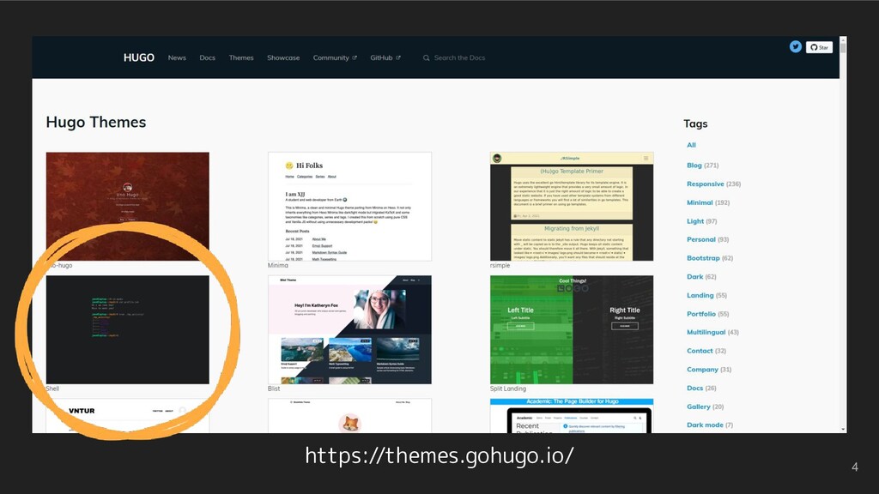Open the Split Landing theme thumbnail
This screenshot has width=879, height=494.
[x=572, y=329]
